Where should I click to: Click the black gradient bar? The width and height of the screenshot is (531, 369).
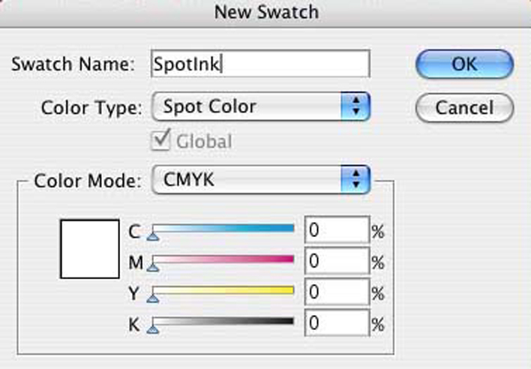223,321
